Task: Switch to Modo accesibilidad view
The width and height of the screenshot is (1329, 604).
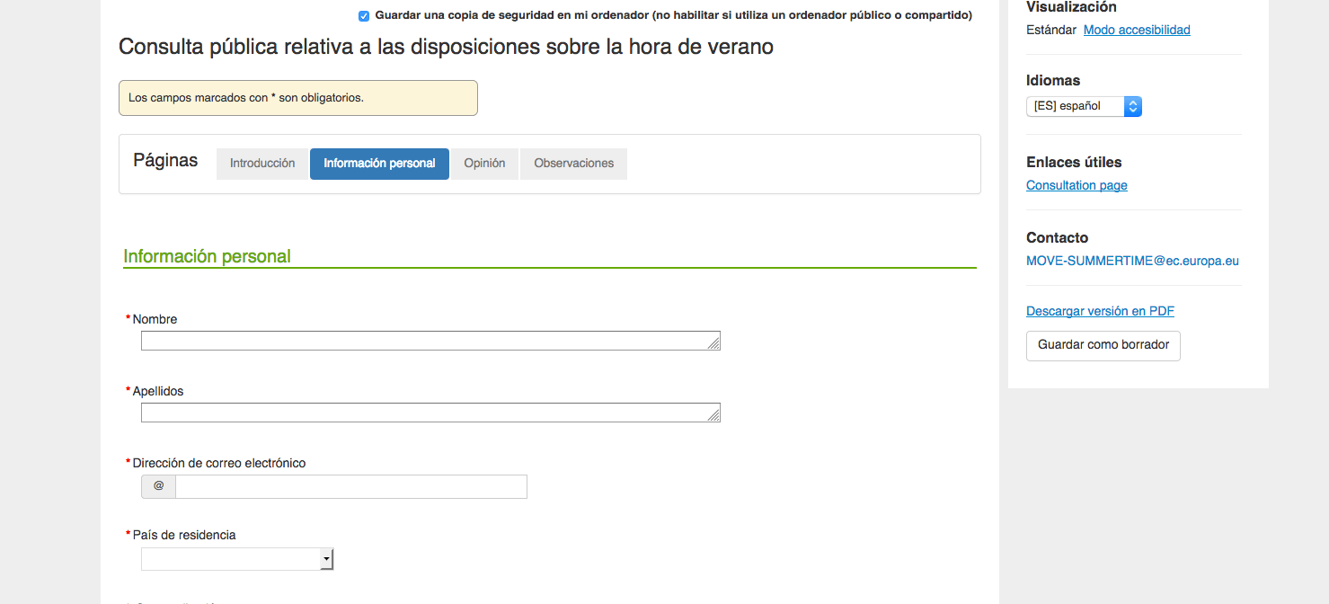Action: (1136, 30)
